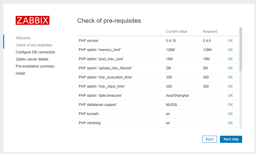This screenshot has width=256, height=154.
Task: Click the pre-requisites table scrollbar thumb
Action: 241,49
